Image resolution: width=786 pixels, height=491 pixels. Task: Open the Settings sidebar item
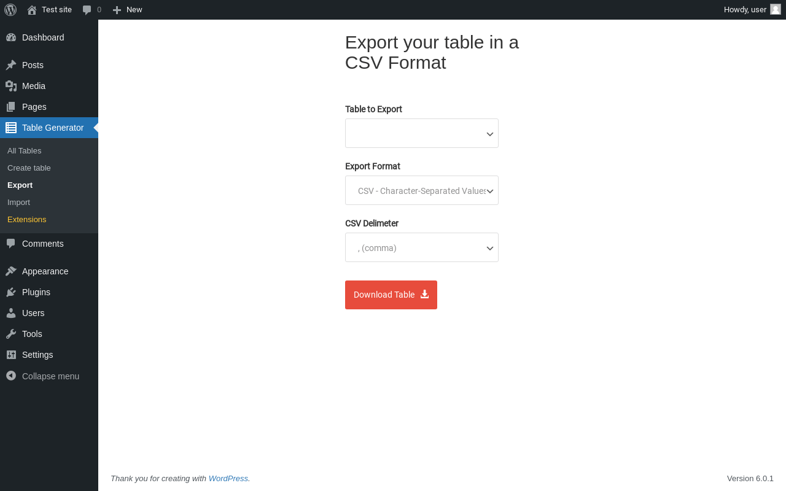pyautogui.click(x=37, y=355)
